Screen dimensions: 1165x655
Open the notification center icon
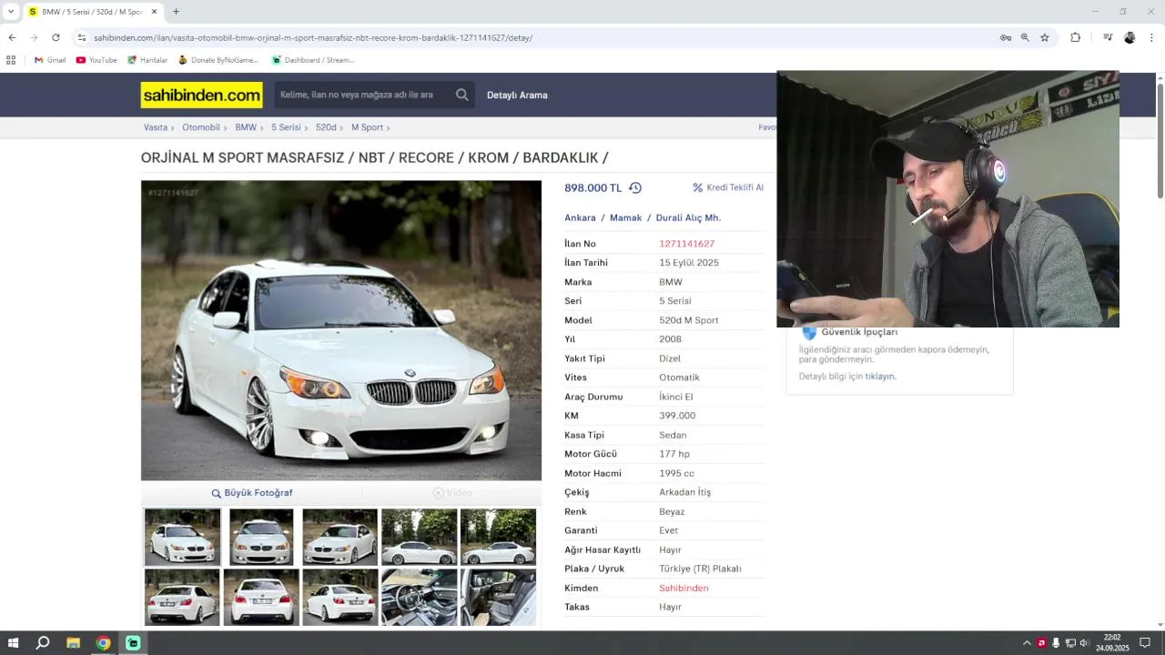click(1145, 643)
